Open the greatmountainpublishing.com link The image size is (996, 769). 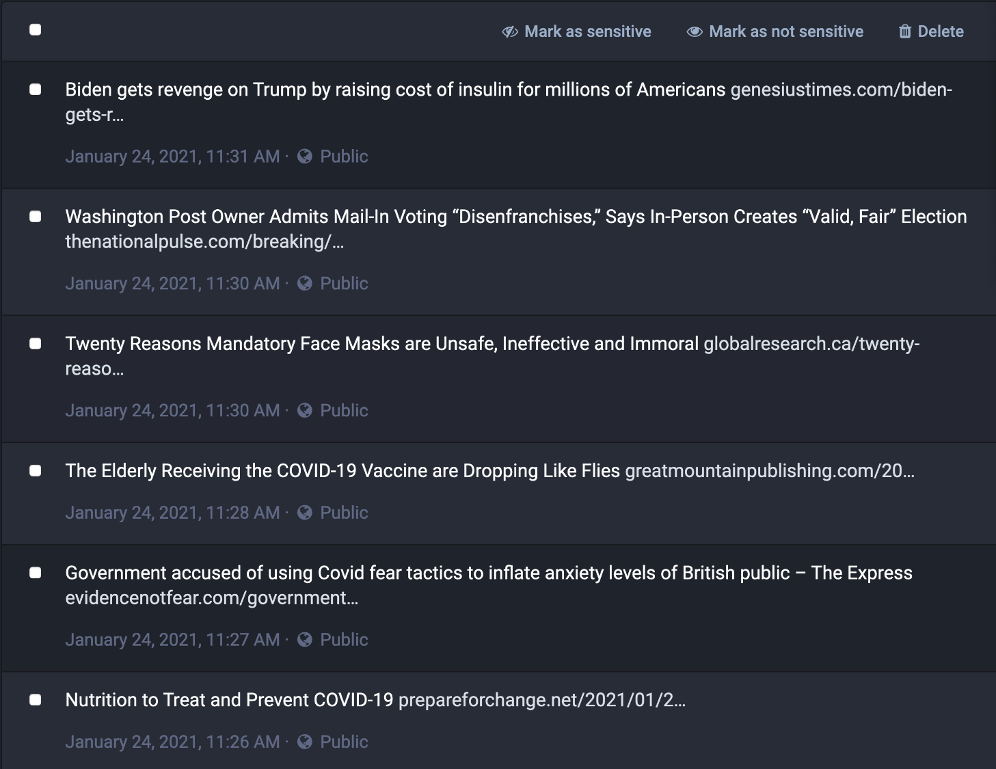click(x=770, y=471)
